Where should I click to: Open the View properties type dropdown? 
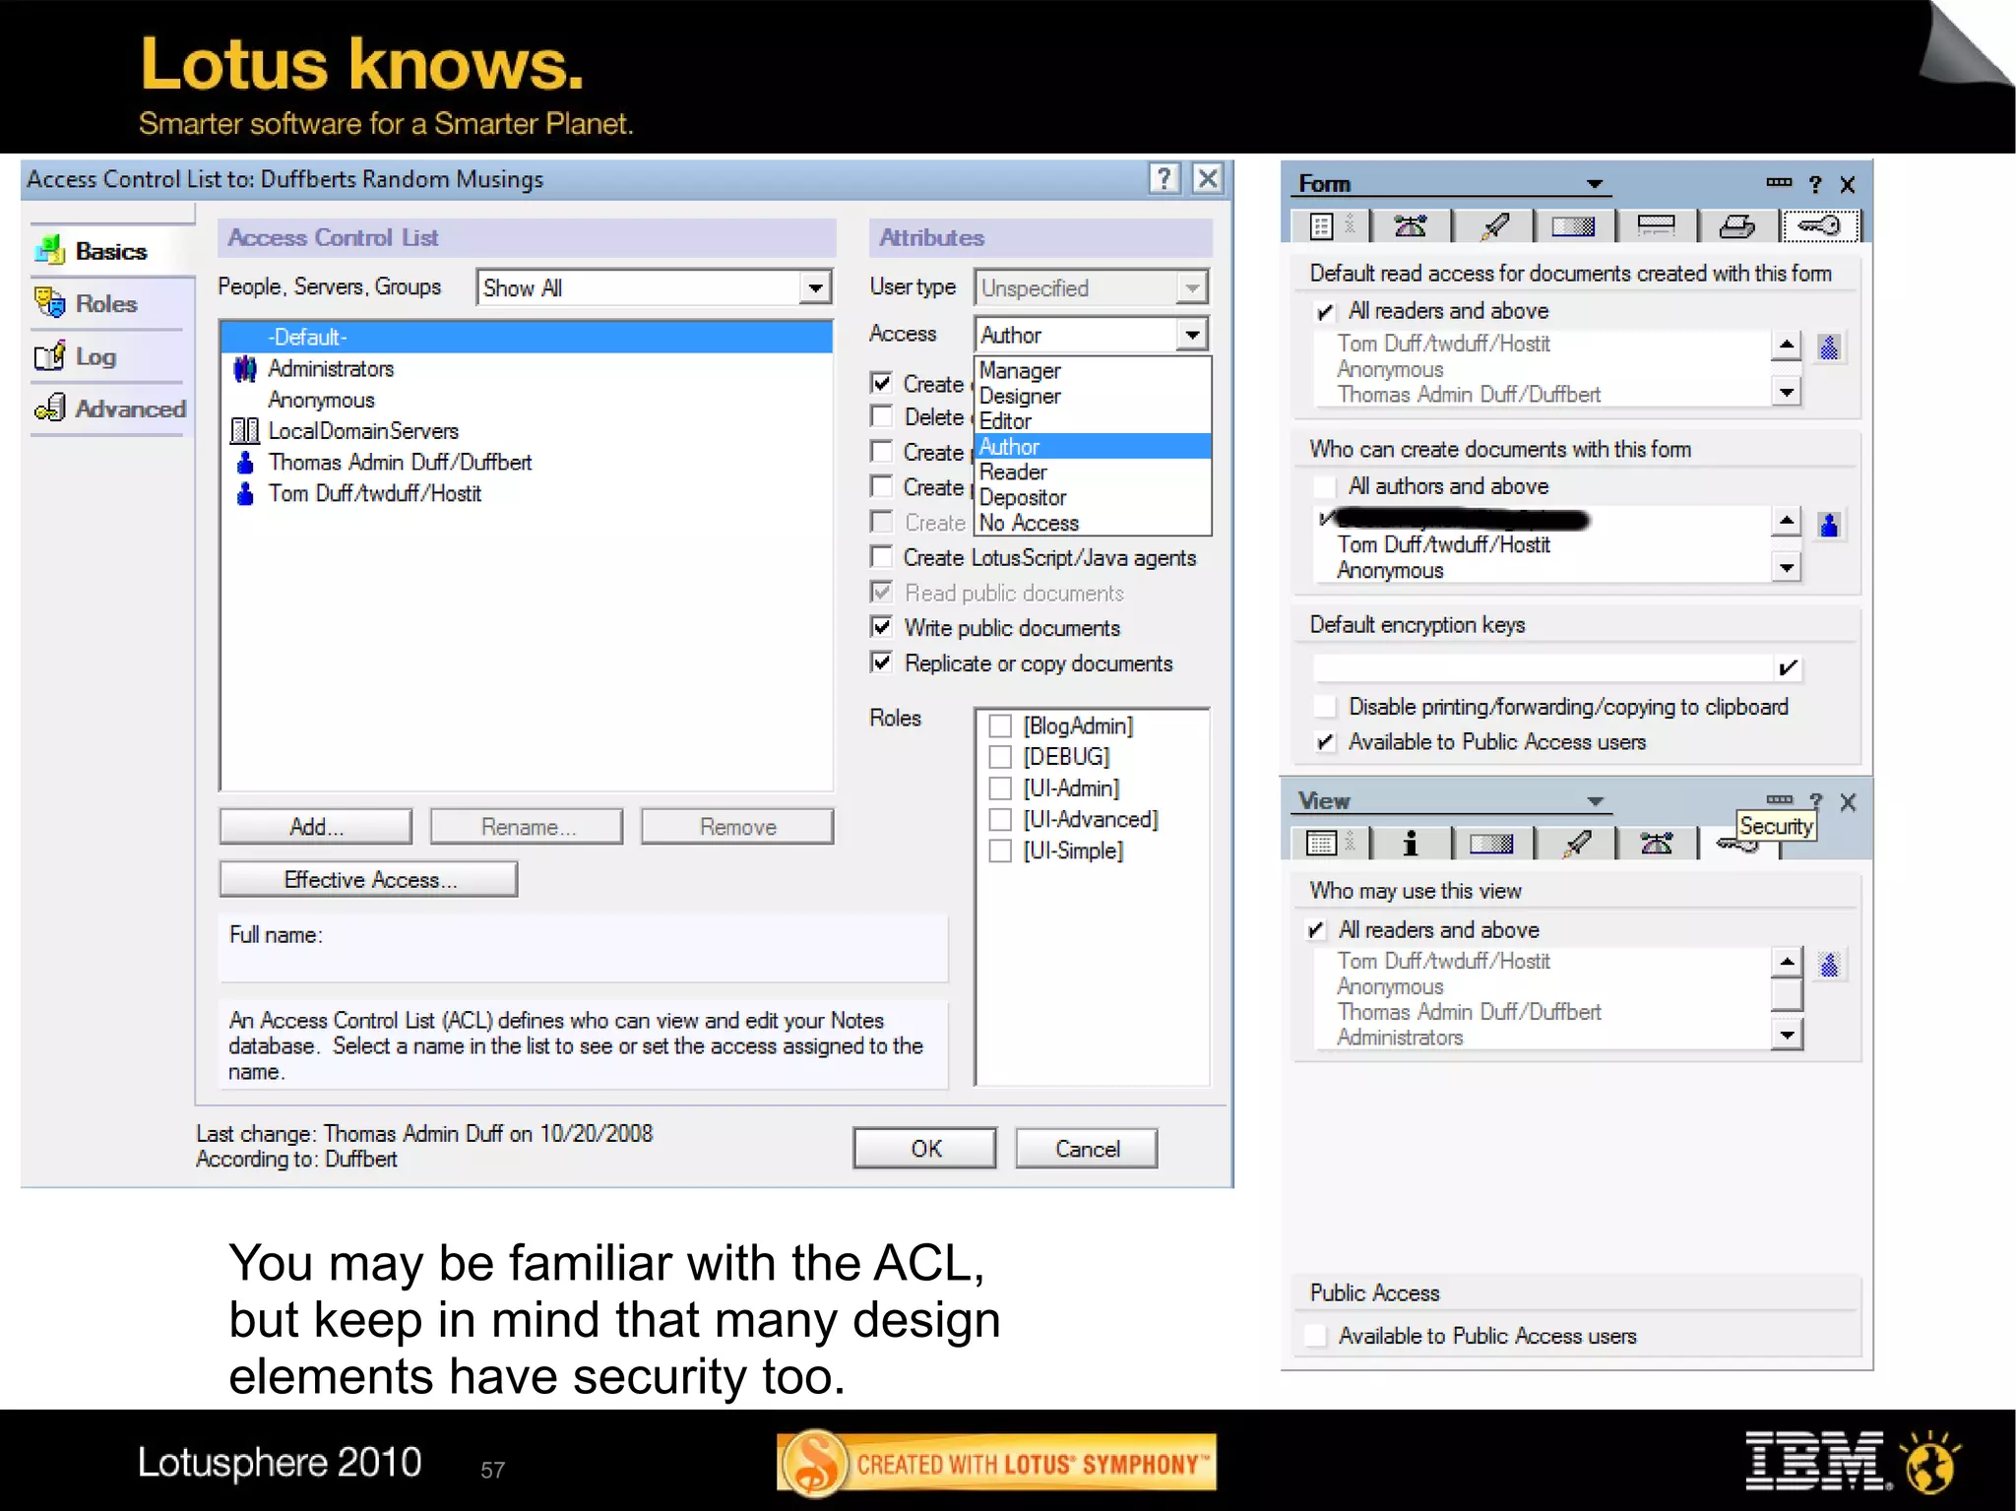tap(1595, 801)
